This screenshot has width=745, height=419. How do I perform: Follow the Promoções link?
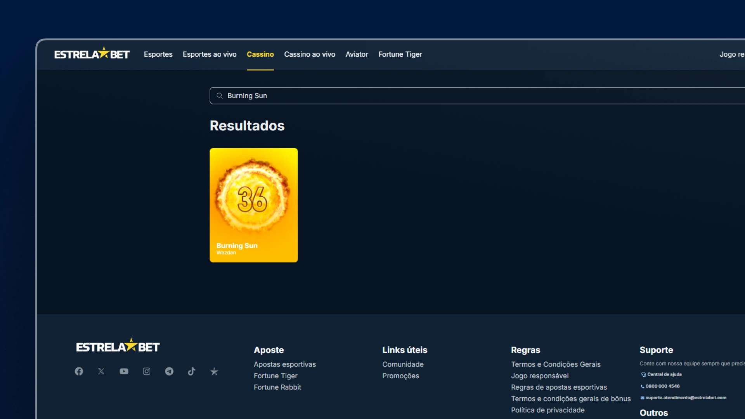tap(400, 376)
